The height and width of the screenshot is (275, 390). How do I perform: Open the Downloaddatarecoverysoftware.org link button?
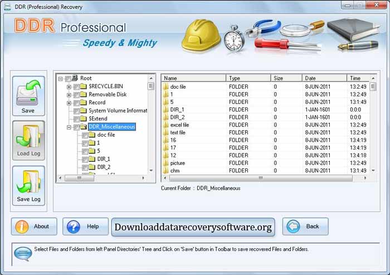tap(193, 227)
